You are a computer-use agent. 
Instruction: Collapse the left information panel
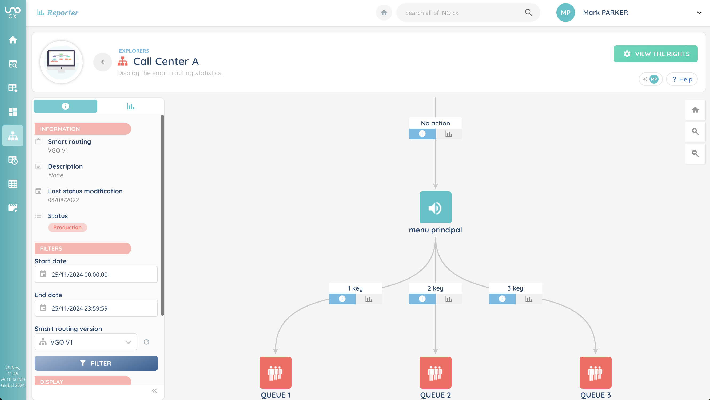[x=154, y=391]
